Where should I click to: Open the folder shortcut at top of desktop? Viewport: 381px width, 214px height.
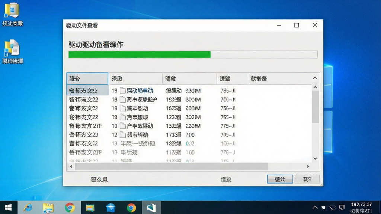pos(12,14)
